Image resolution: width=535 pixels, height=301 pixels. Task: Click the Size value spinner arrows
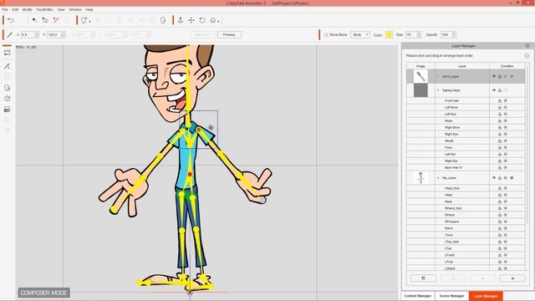pos(419,35)
